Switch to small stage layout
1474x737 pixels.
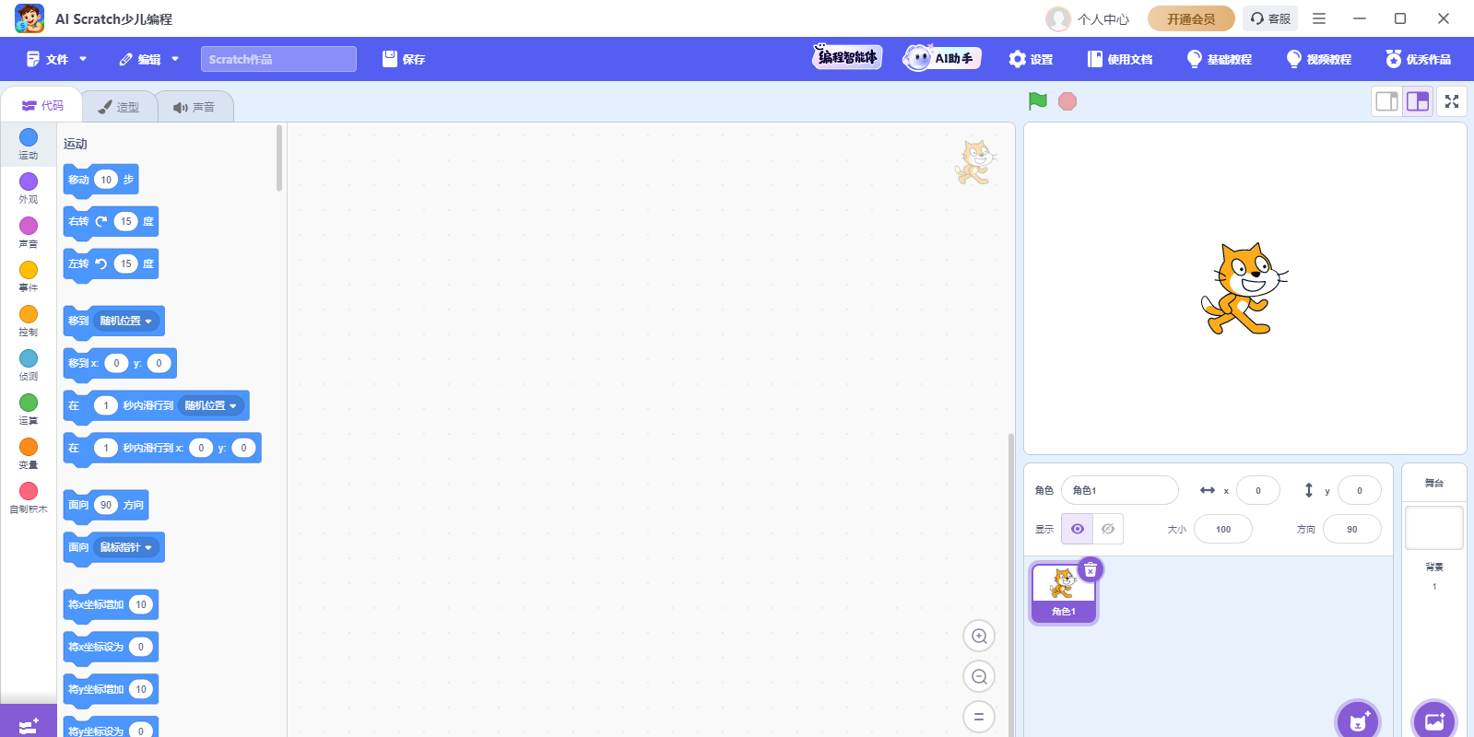coord(1386,101)
